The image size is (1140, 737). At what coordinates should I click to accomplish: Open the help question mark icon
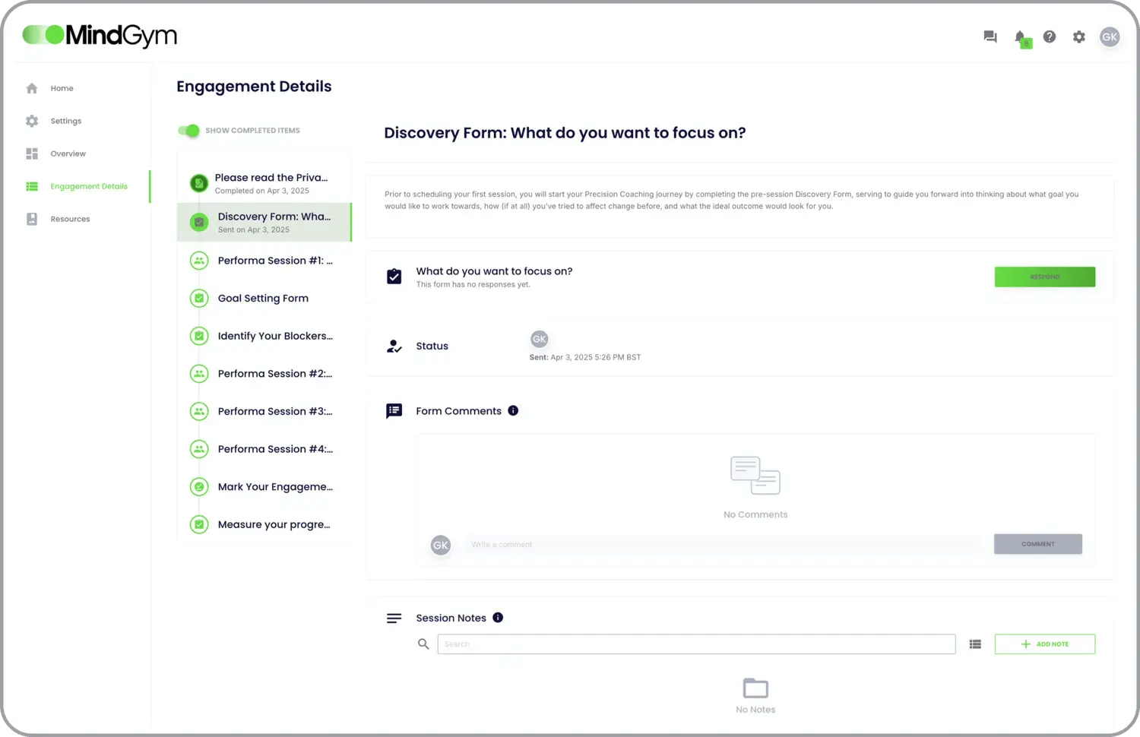1050,36
